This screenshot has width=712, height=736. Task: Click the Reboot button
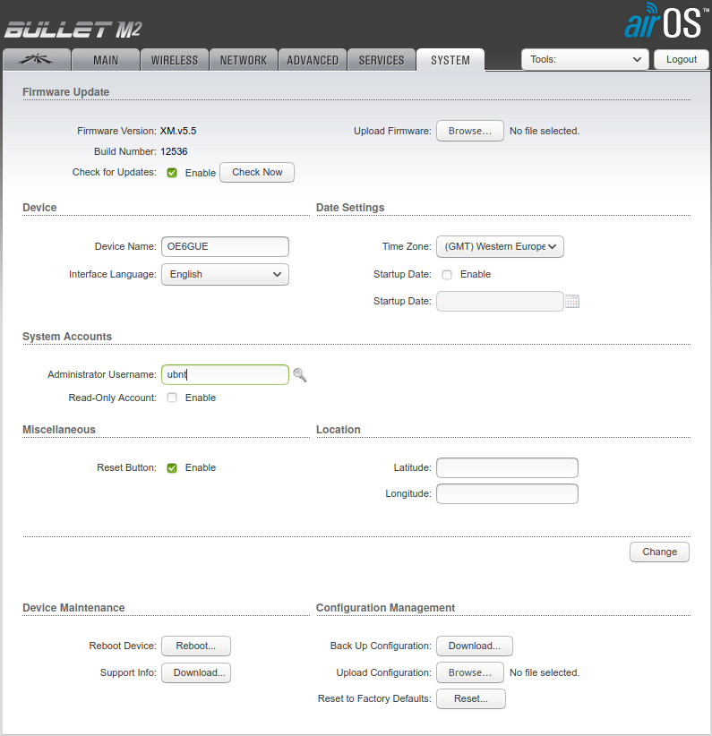coord(196,646)
